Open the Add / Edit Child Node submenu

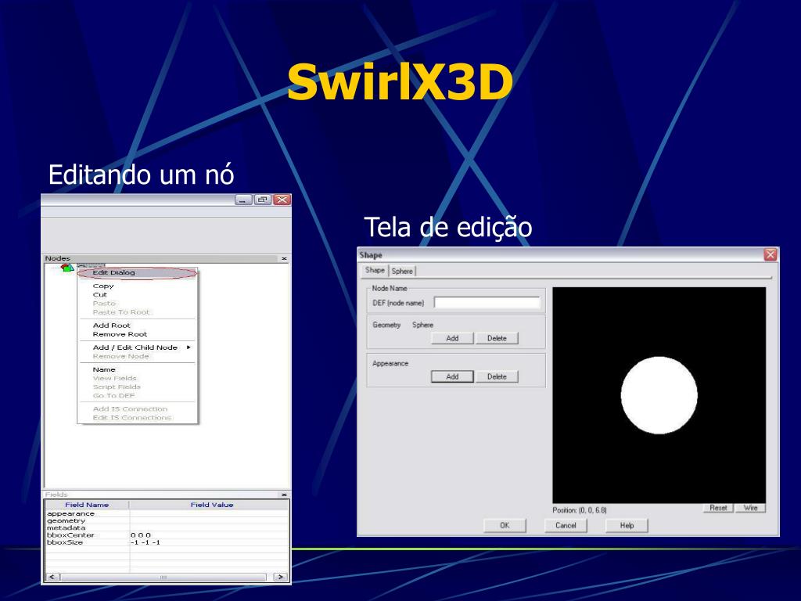point(137,347)
